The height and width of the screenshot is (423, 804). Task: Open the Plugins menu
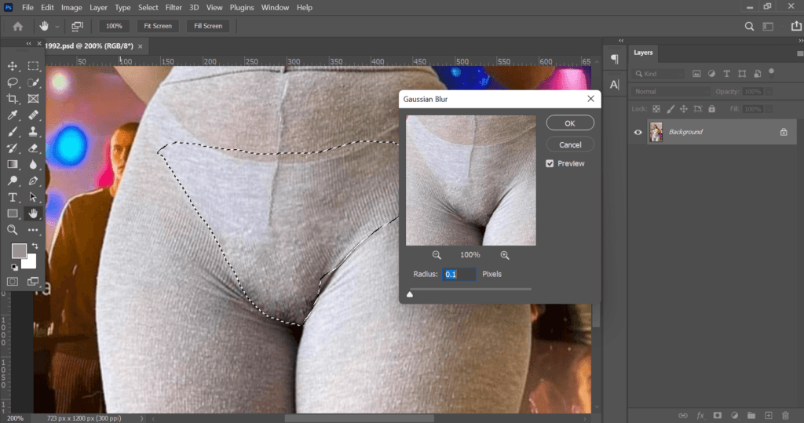242,8
